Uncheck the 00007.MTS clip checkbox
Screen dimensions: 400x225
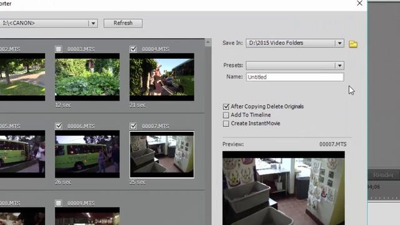click(x=133, y=126)
